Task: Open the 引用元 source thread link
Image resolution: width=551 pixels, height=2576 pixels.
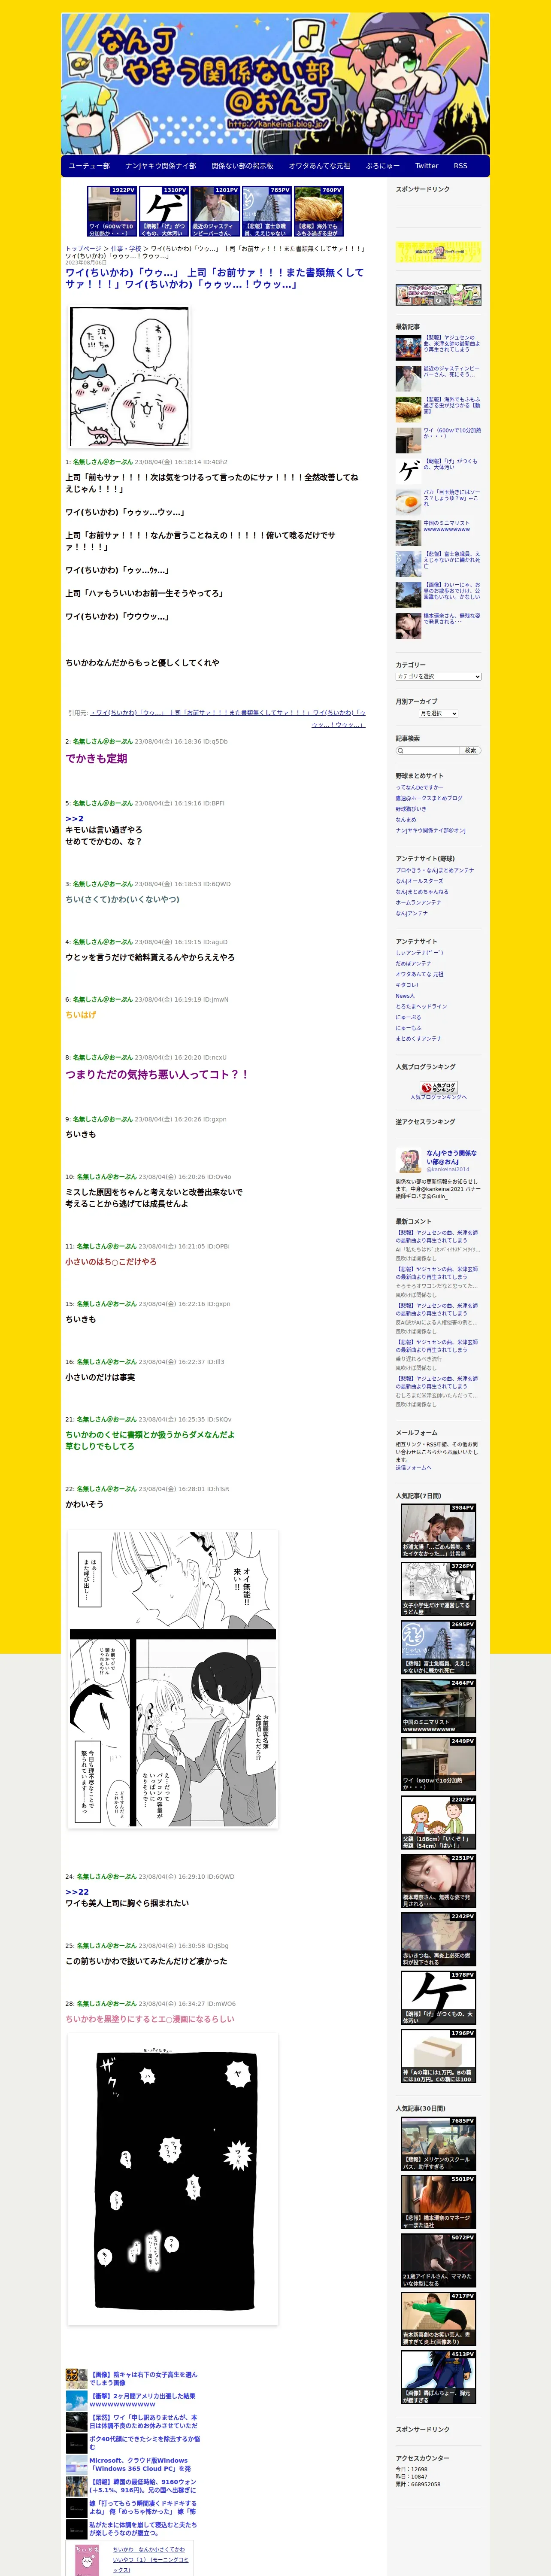Action: click(x=228, y=719)
